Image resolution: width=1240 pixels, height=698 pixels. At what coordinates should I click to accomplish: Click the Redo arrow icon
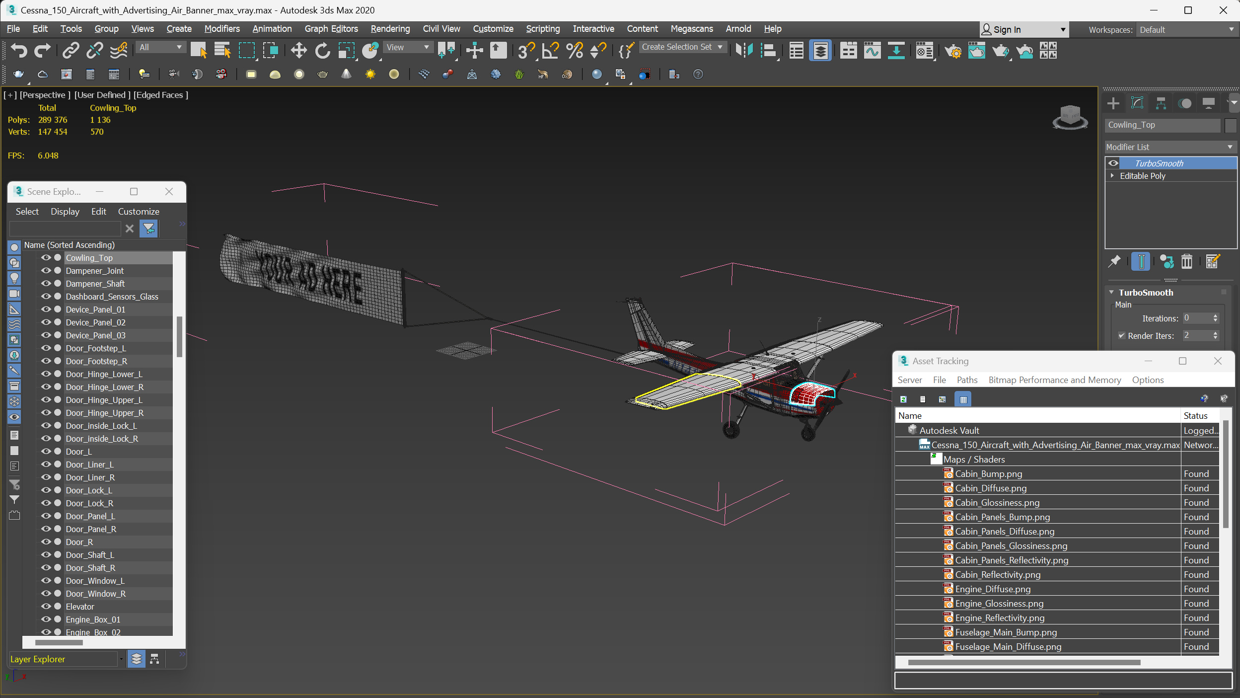point(43,50)
